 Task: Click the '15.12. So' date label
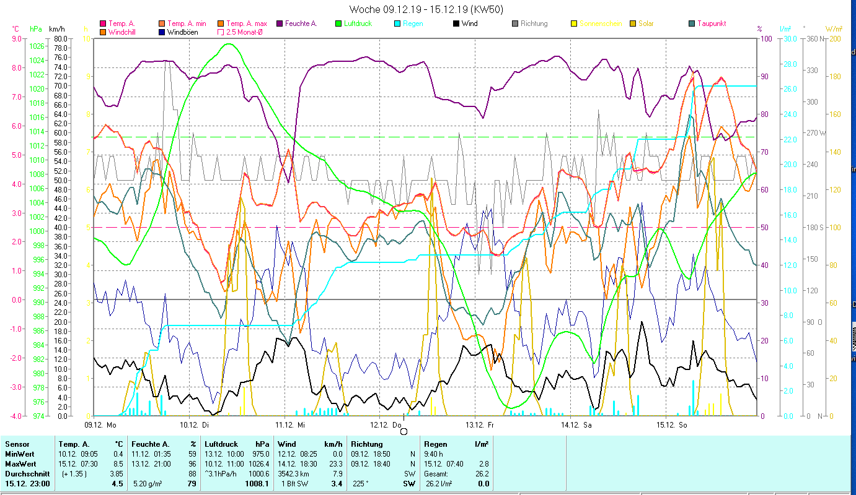tap(672, 425)
